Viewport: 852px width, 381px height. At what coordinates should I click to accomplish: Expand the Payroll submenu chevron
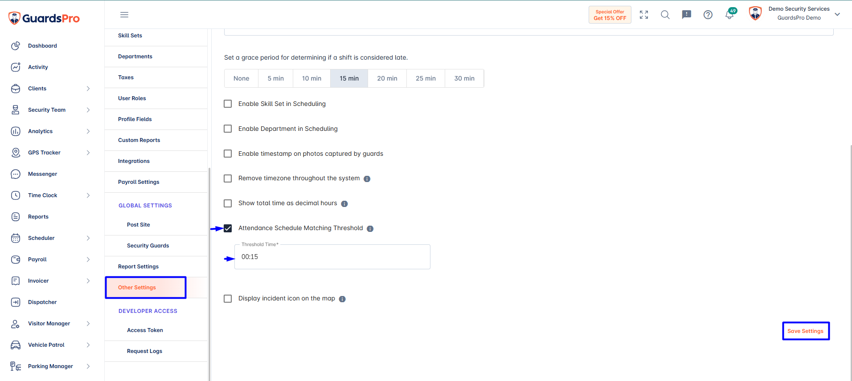pos(88,259)
